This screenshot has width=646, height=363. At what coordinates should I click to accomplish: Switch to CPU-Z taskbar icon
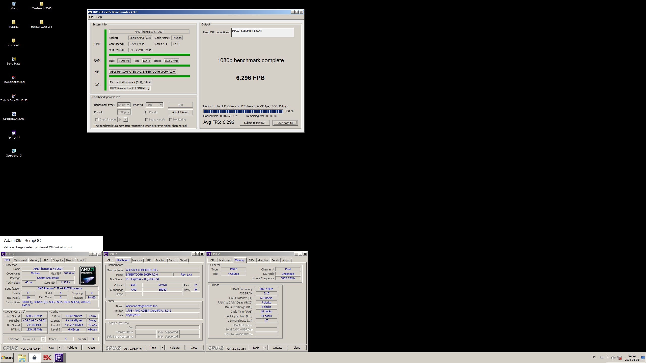click(x=59, y=357)
